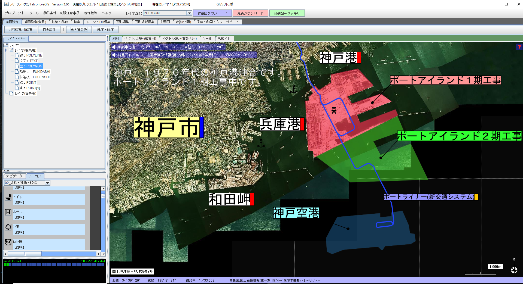Screen dimensions: 523x284
Task: Switch to the 拡縮・移動 tab
Action: tap(60, 22)
